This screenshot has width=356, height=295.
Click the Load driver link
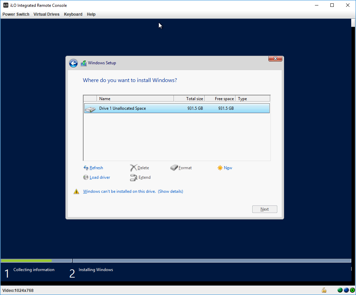click(x=100, y=177)
